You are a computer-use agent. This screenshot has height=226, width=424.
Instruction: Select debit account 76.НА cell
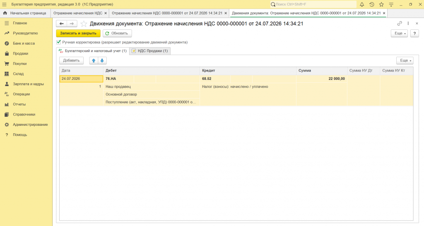(118, 79)
